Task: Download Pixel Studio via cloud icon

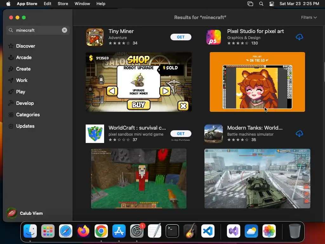Action: (x=299, y=37)
